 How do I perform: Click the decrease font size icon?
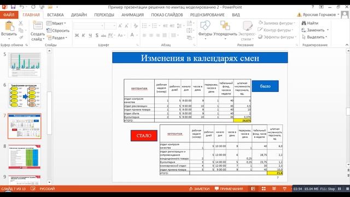tap(126, 26)
